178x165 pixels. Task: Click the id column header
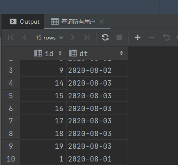pos(43,54)
